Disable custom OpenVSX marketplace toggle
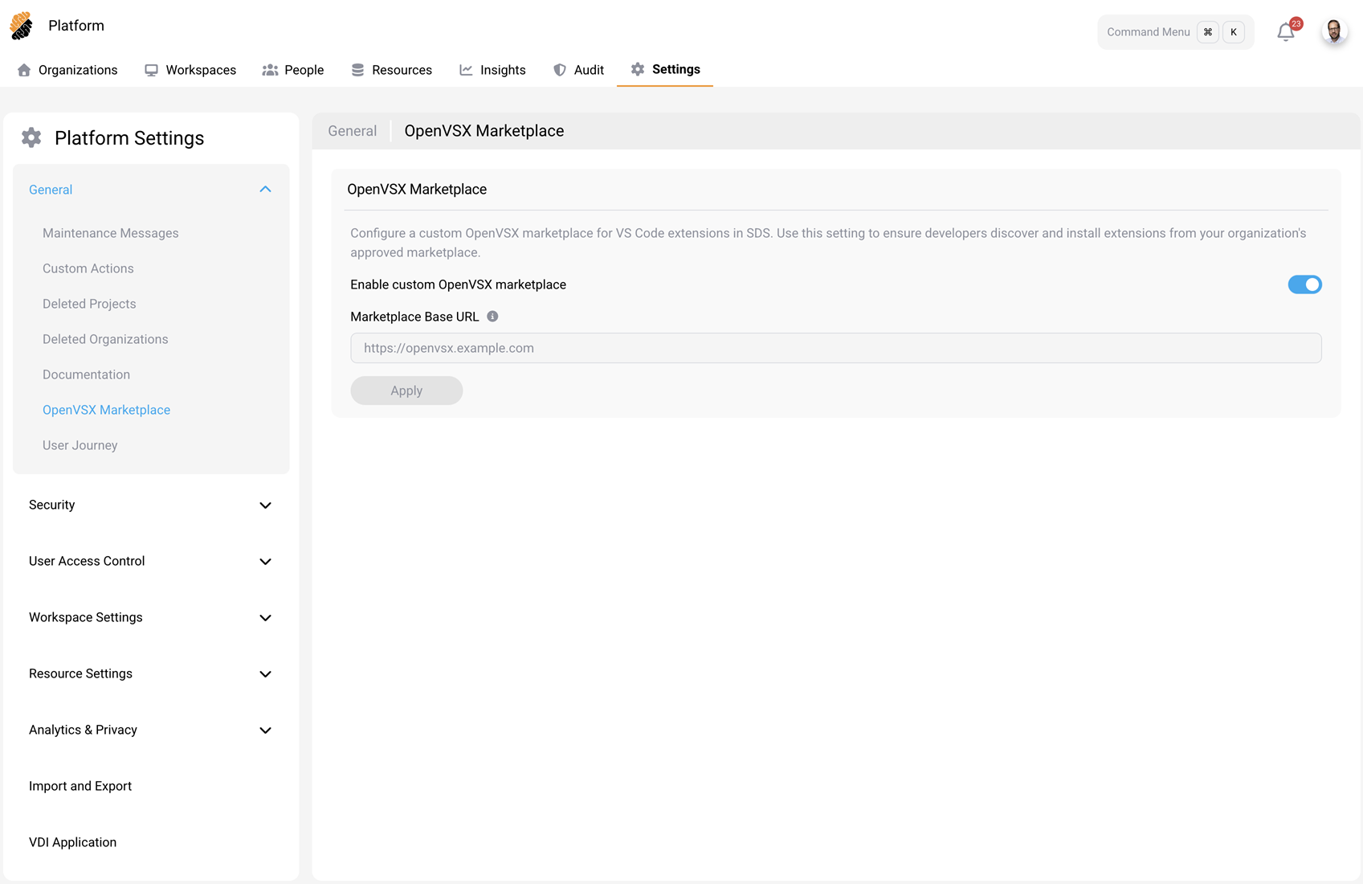 click(1304, 284)
